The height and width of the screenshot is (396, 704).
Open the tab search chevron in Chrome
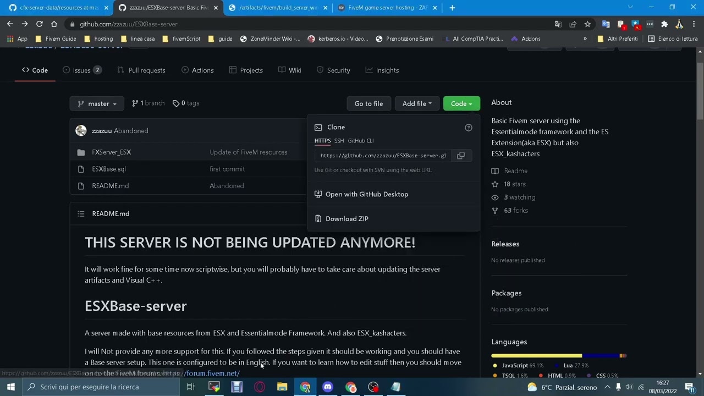pos(630,8)
